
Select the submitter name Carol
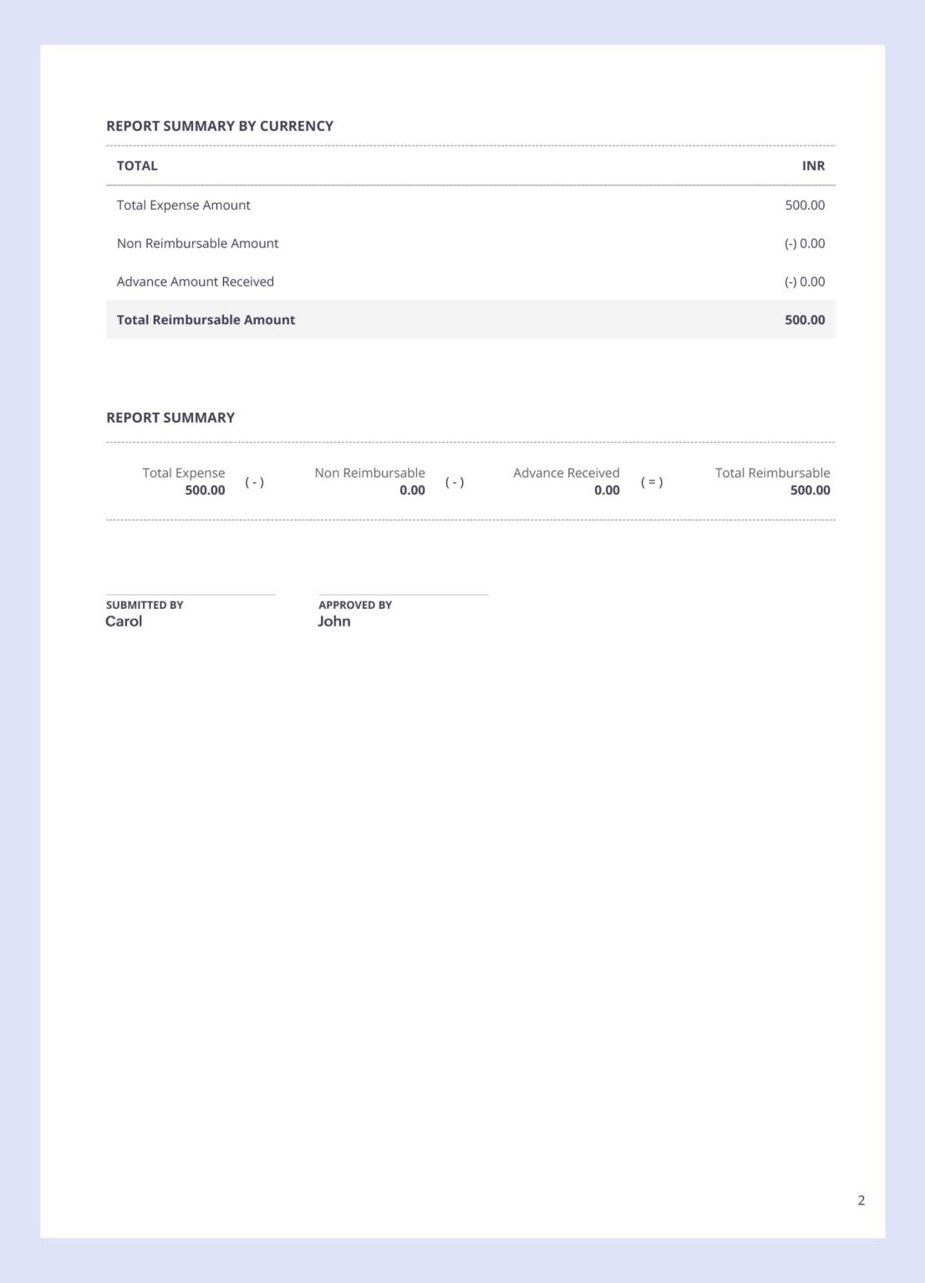tap(124, 621)
